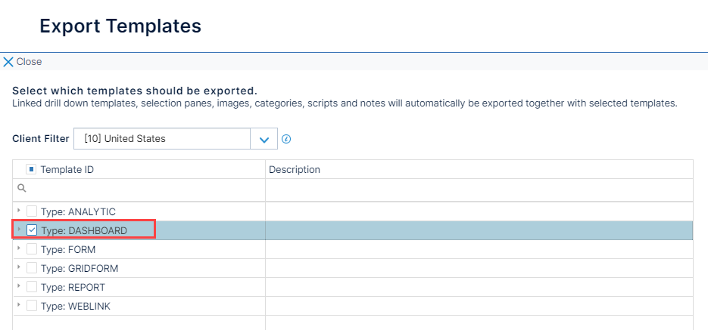
Task: Expand the Type: WEBLINK tree node
Action: pos(18,305)
